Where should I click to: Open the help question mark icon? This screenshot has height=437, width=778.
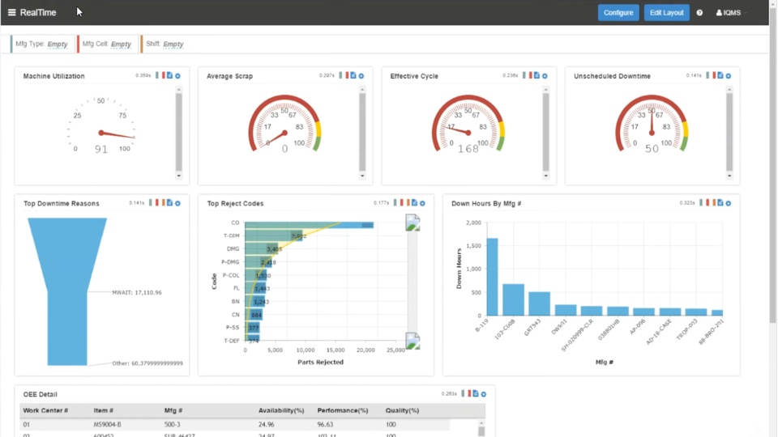(699, 13)
